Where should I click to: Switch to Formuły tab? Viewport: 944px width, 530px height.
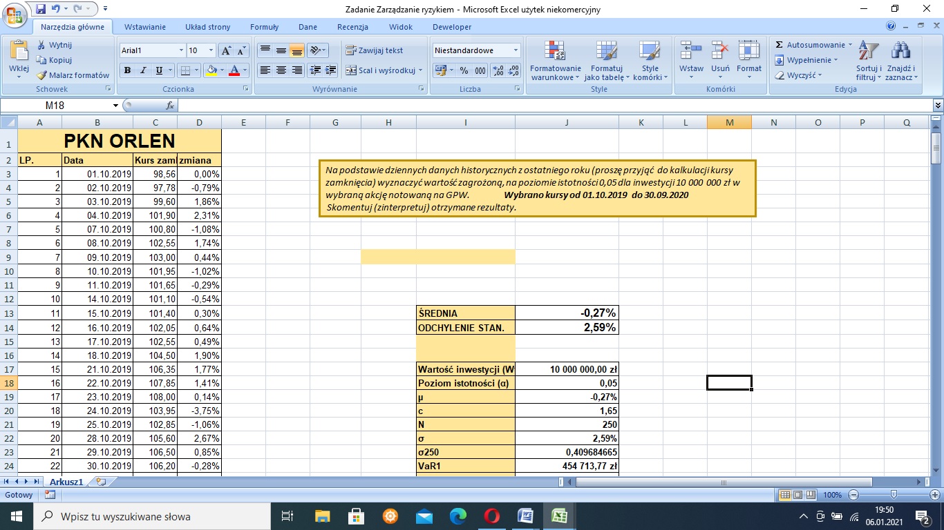265,27
